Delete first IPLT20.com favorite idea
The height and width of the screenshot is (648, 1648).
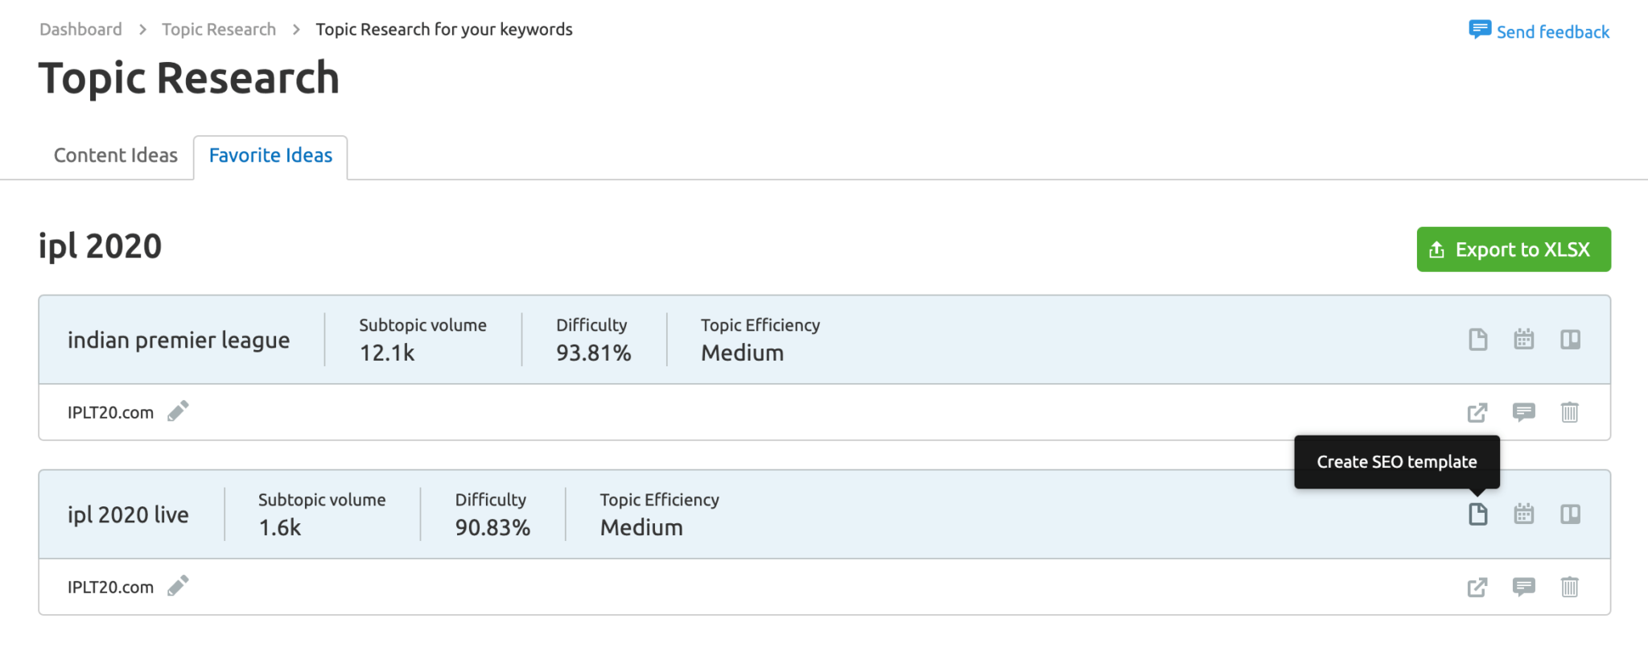1569,413
